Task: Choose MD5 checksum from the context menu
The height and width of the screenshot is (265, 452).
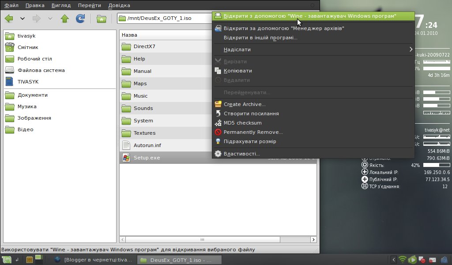Action: click(x=313, y=122)
